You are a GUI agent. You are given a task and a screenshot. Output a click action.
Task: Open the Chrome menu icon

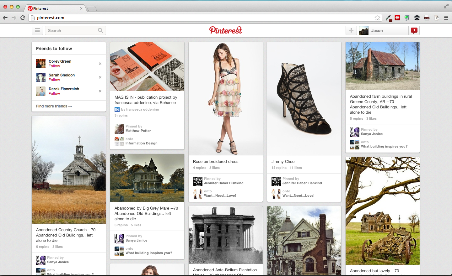[446, 18]
